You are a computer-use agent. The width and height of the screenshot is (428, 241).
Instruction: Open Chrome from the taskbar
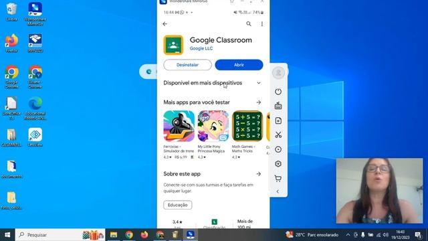[x=129, y=235]
